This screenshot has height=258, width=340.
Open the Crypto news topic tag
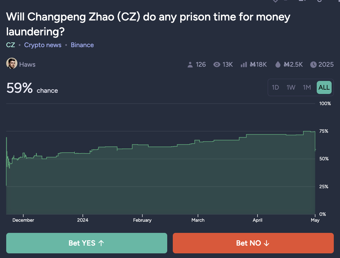43,45
